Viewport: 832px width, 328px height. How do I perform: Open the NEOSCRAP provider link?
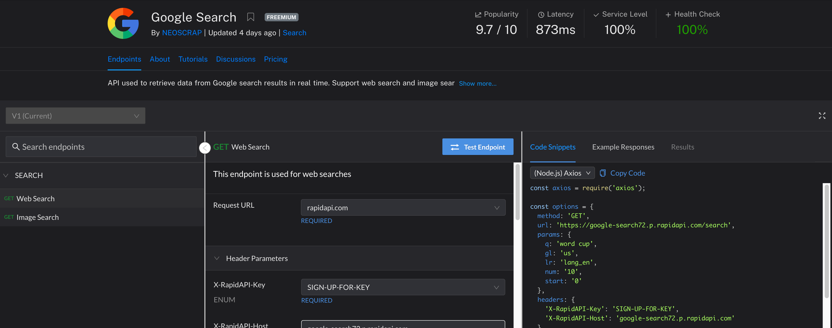[x=182, y=33]
